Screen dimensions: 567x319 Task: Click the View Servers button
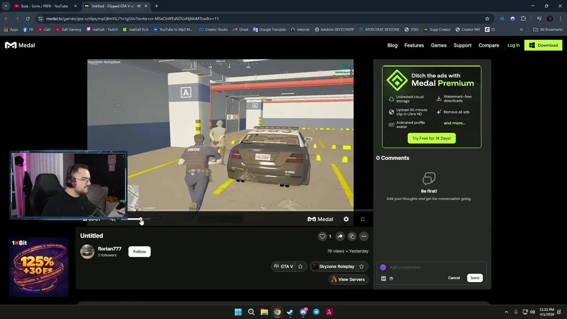coord(348,279)
